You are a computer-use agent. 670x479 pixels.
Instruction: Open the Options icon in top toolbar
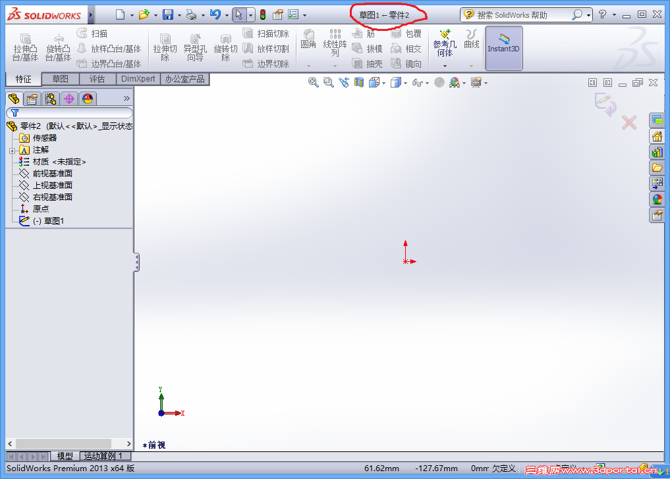(x=293, y=15)
